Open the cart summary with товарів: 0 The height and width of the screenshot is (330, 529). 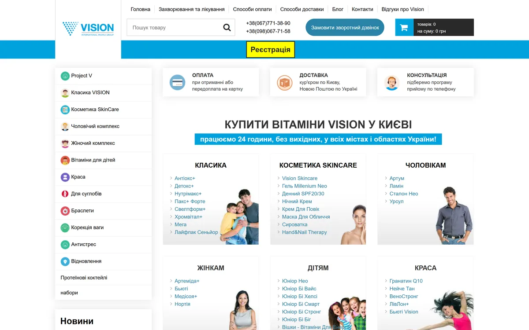pos(443,27)
